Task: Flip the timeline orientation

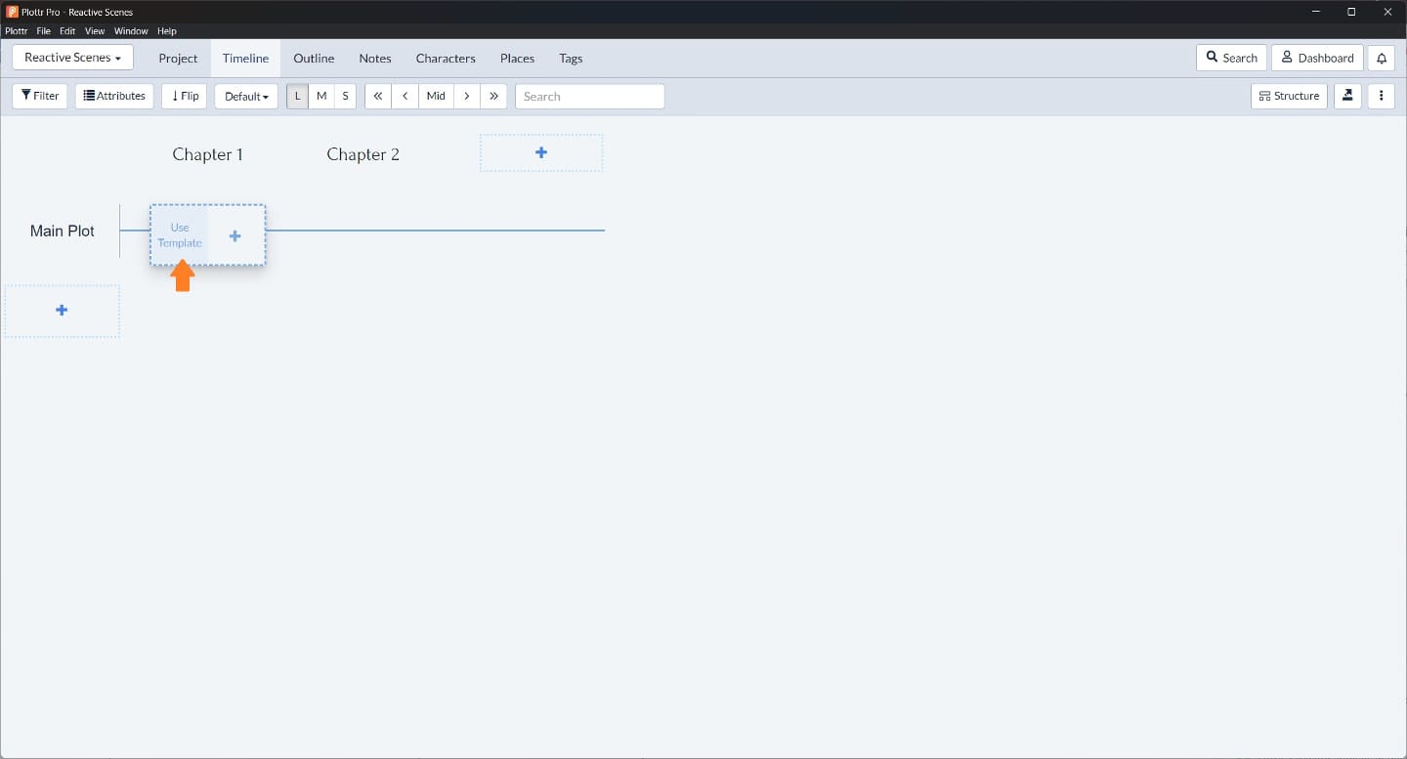Action: [x=185, y=96]
